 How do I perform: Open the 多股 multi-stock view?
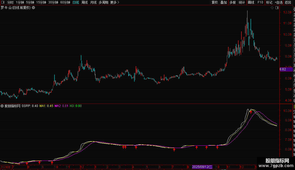233,2
